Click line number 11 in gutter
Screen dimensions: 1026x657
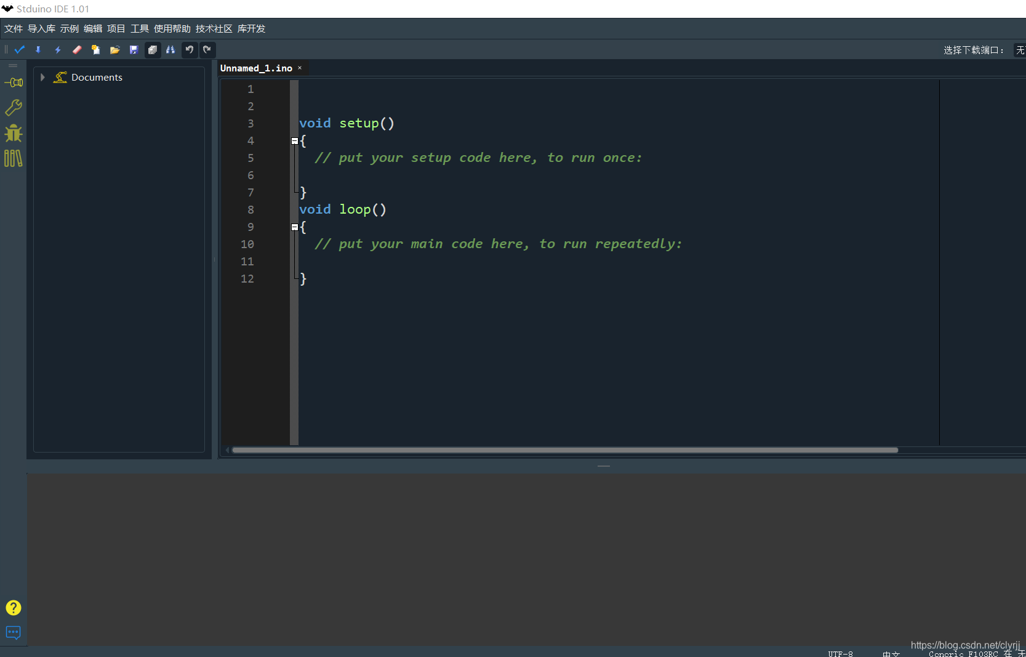point(247,262)
